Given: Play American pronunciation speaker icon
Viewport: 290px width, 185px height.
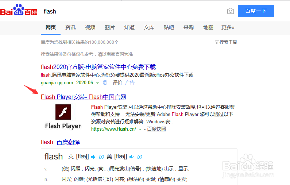Looking at the screenshot, I should (x=131, y=157).
